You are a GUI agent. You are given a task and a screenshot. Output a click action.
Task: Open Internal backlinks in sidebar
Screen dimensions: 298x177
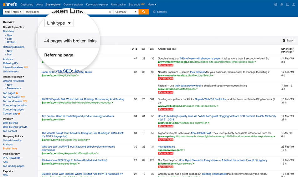point(13,67)
